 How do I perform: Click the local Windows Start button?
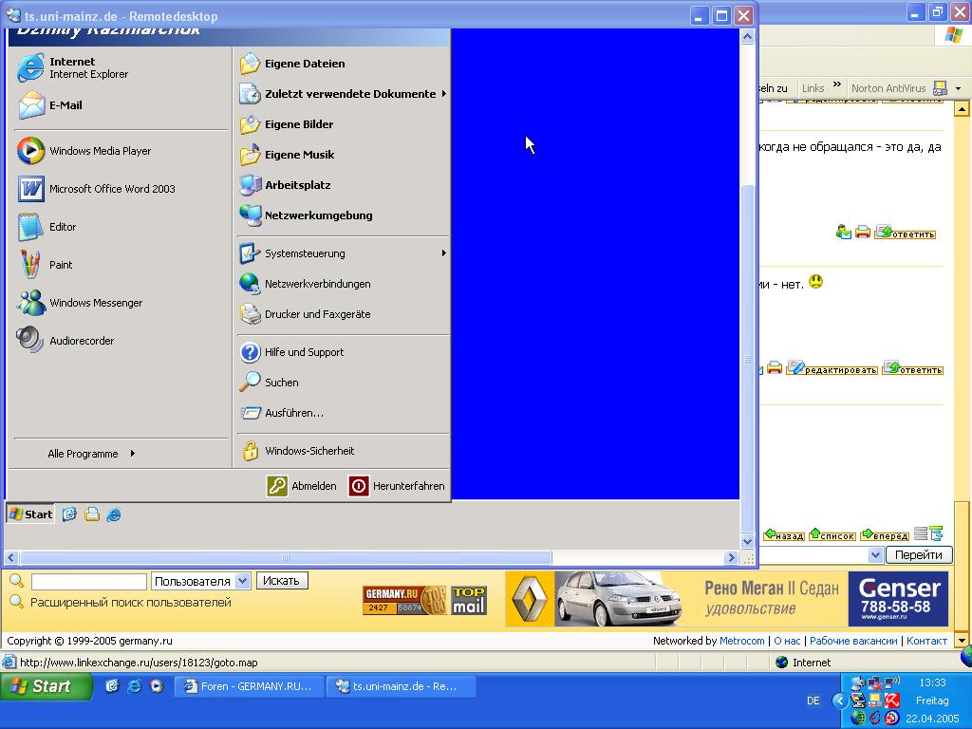tap(46, 686)
